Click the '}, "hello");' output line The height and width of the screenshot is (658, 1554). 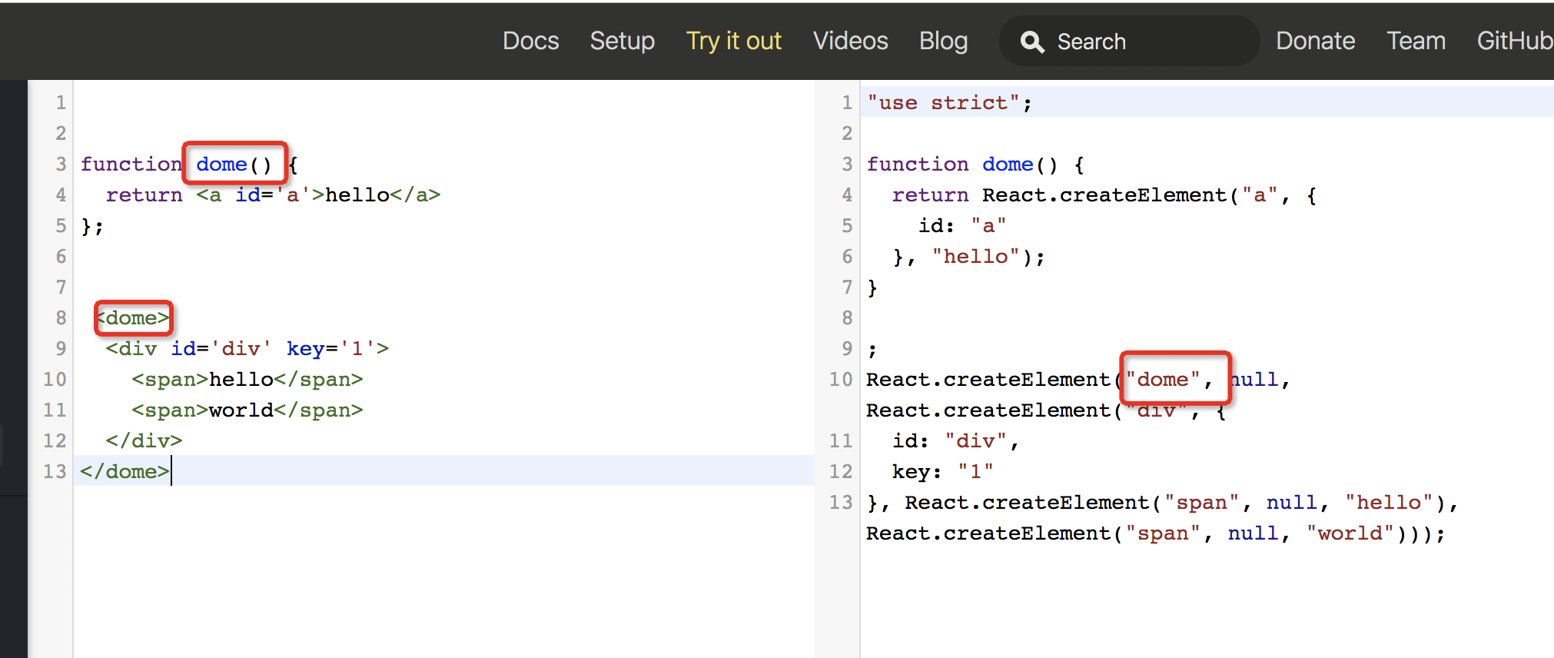coord(968,257)
